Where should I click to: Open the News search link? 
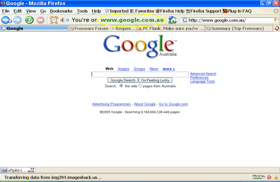pos(154,69)
